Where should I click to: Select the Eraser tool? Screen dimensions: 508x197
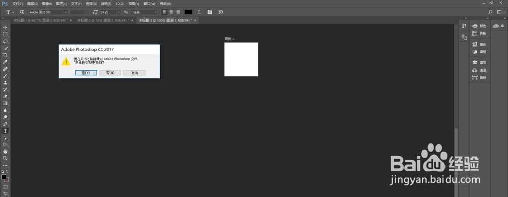click(5, 96)
